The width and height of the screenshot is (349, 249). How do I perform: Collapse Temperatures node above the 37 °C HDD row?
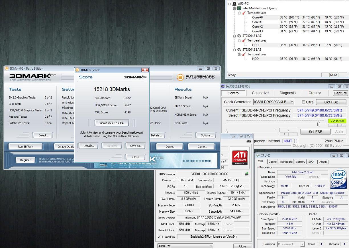[x=240, y=40]
